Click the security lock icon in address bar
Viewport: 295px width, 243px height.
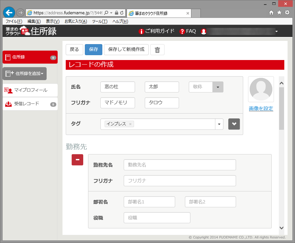[x=117, y=13]
